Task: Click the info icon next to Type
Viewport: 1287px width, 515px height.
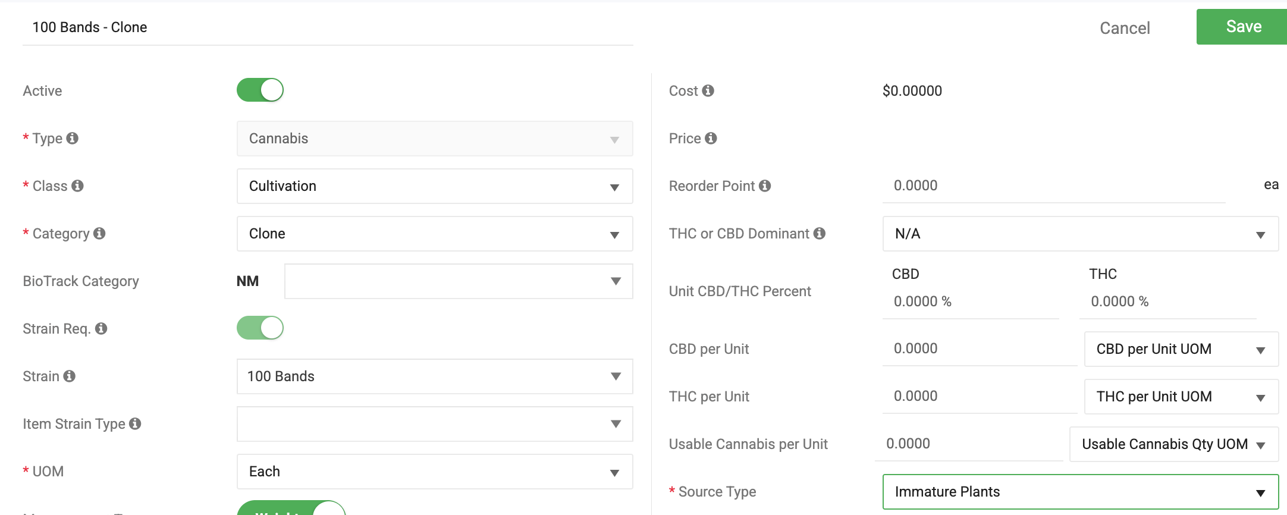Action: click(73, 138)
